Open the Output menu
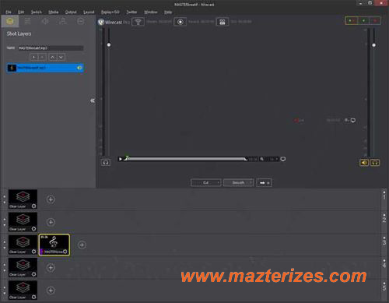389x303 pixels. 71,12
